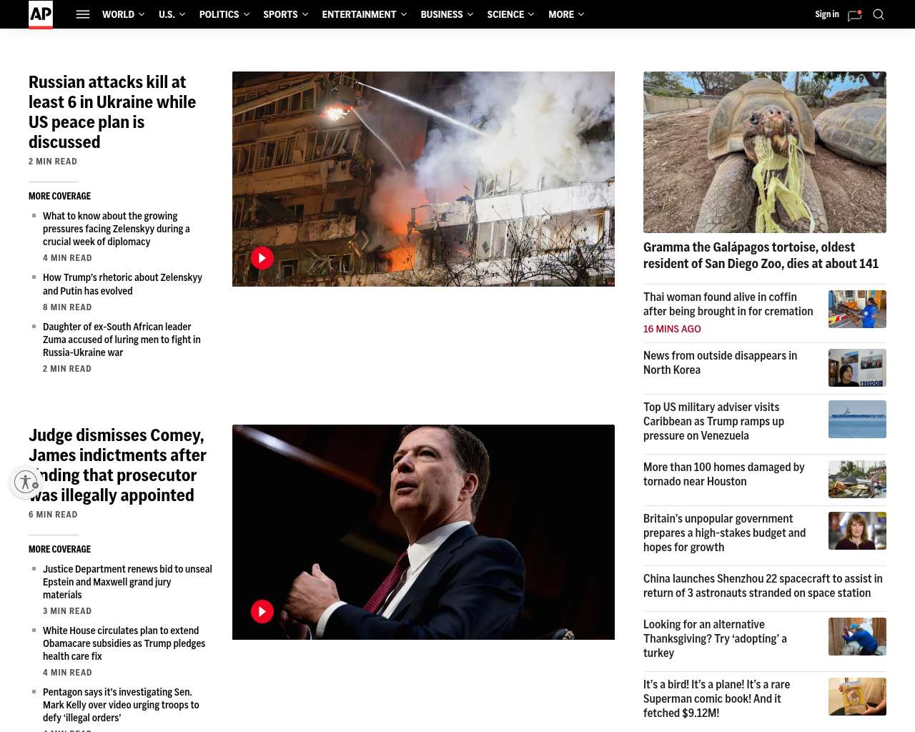The height and width of the screenshot is (732, 915).
Task: Open Trump's rhetoric about Zelenskyy story
Action: 122,284
